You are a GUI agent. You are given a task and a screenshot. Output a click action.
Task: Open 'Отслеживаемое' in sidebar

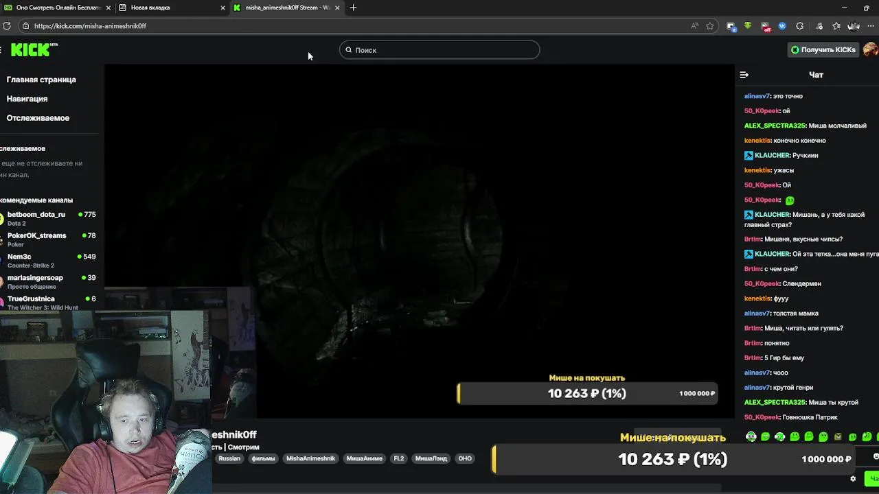(38, 118)
